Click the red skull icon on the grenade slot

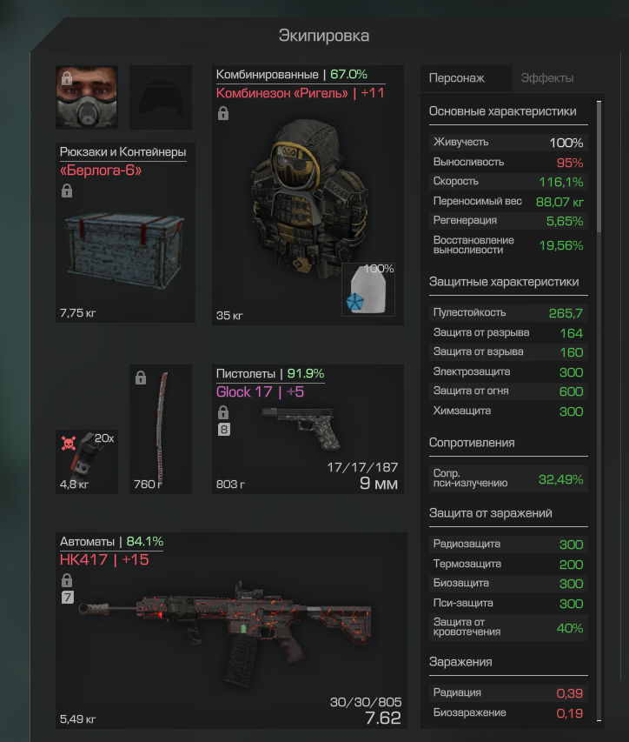(x=69, y=444)
